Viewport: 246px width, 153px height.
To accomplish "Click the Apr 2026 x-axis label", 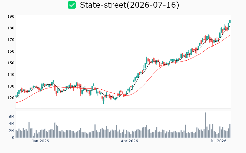I will [x=129, y=141].
